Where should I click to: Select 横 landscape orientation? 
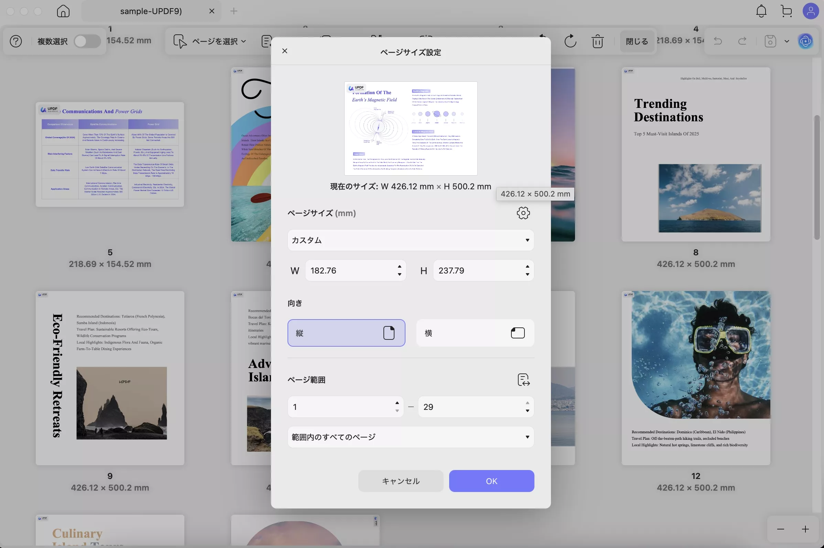475,333
